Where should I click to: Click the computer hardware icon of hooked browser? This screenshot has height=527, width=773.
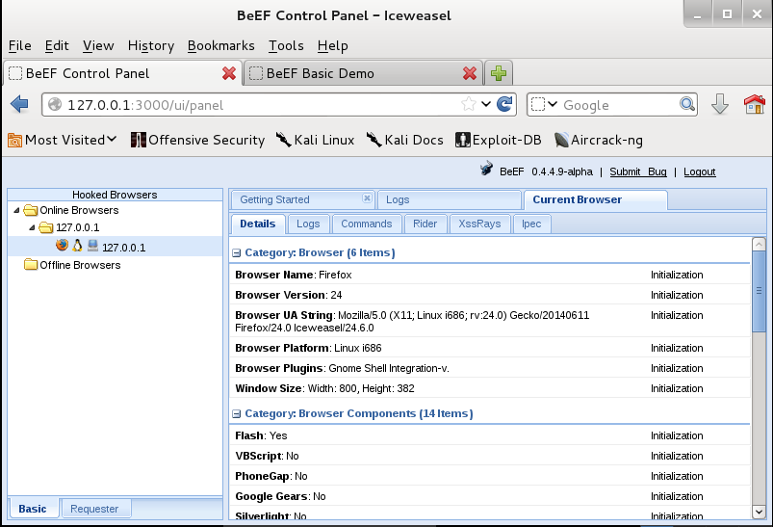[x=92, y=246]
